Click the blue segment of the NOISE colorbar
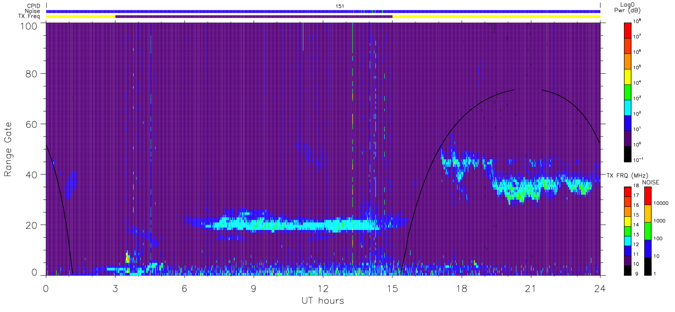 pyautogui.click(x=648, y=248)
